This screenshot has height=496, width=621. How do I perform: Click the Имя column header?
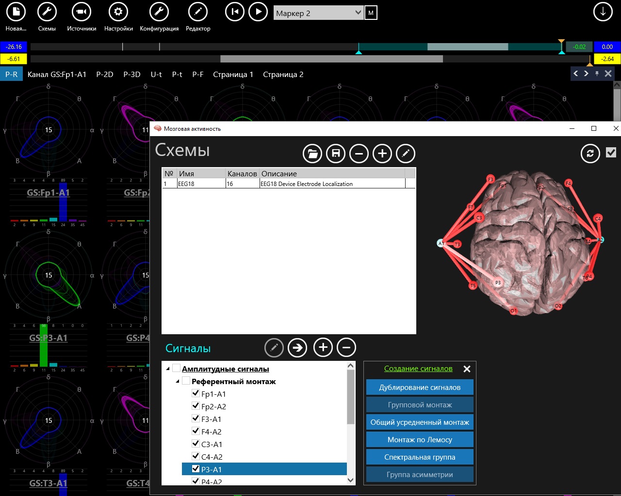coord(201,173)
